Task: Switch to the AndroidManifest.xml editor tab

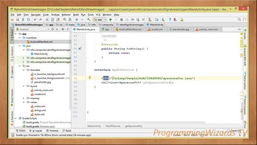Action: coord(130,29)
